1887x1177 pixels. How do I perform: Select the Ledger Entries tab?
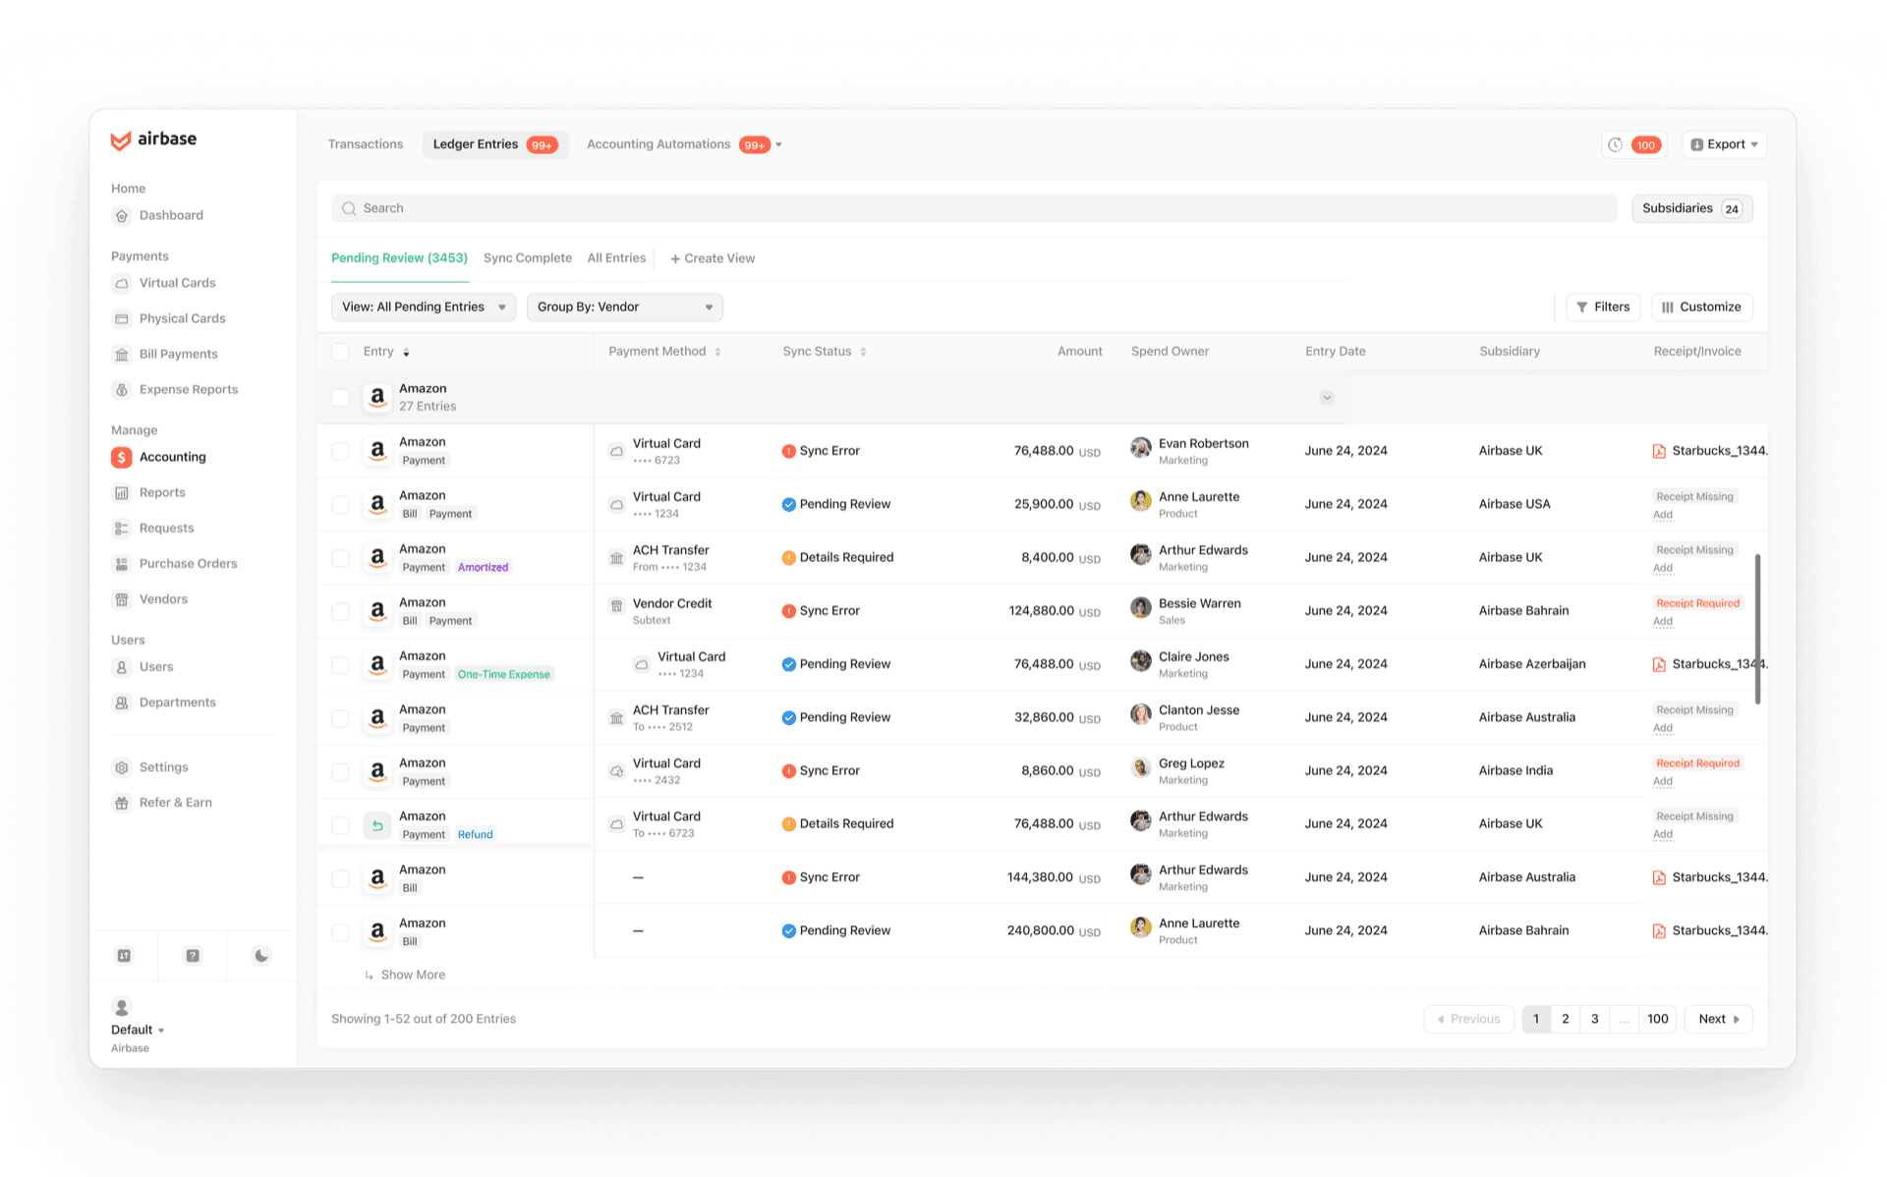[x=495, y=144]
